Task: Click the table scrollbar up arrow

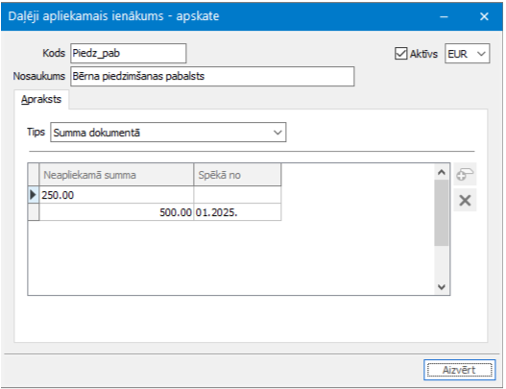Action: [x=442, y=172]
